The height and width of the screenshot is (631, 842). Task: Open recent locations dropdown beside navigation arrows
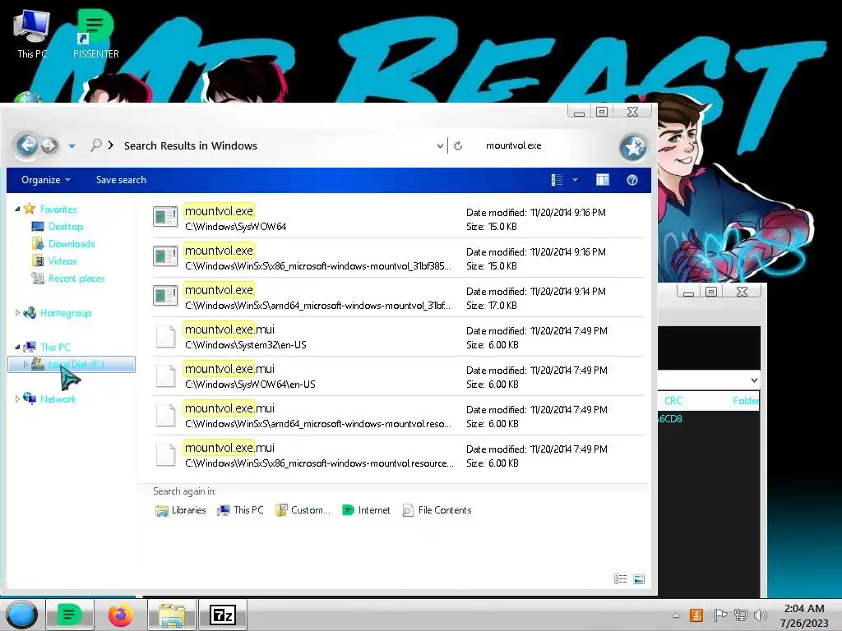pyautogui.click(x=72, y=146)
